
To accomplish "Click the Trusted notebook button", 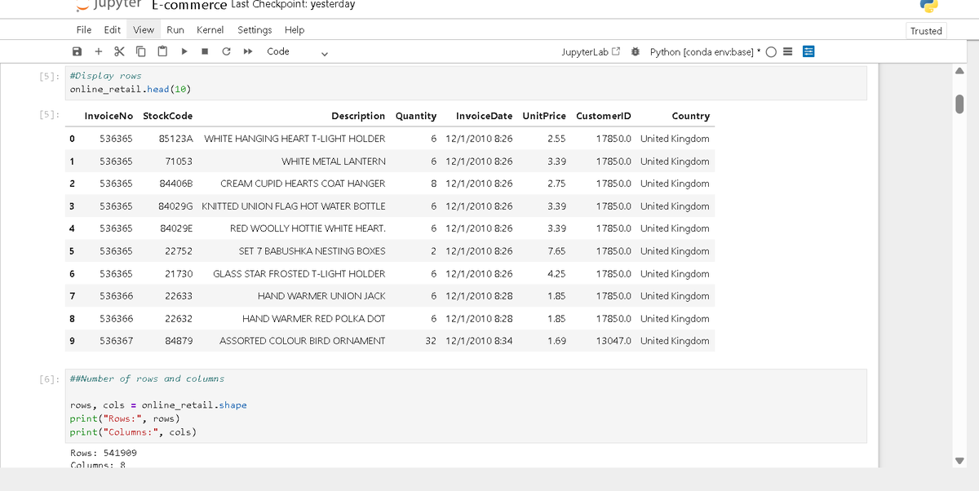I will (926, 31).
